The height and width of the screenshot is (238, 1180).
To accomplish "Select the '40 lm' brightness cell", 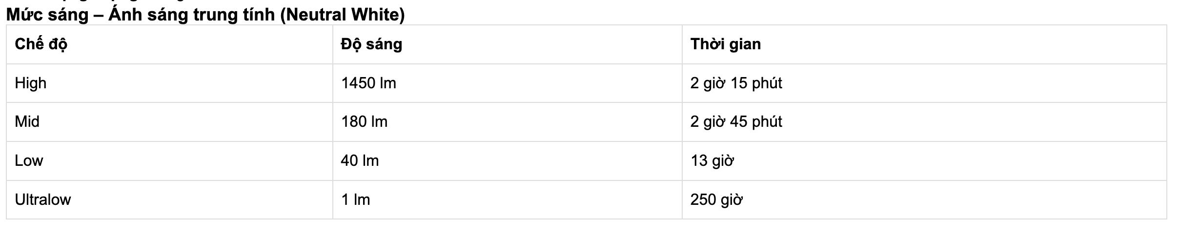I will click(x=360, y=160).
